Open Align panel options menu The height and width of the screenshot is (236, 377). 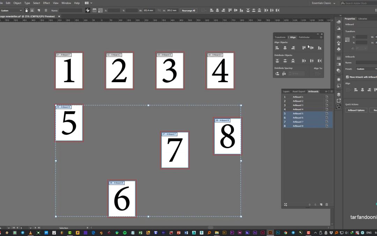321,37
